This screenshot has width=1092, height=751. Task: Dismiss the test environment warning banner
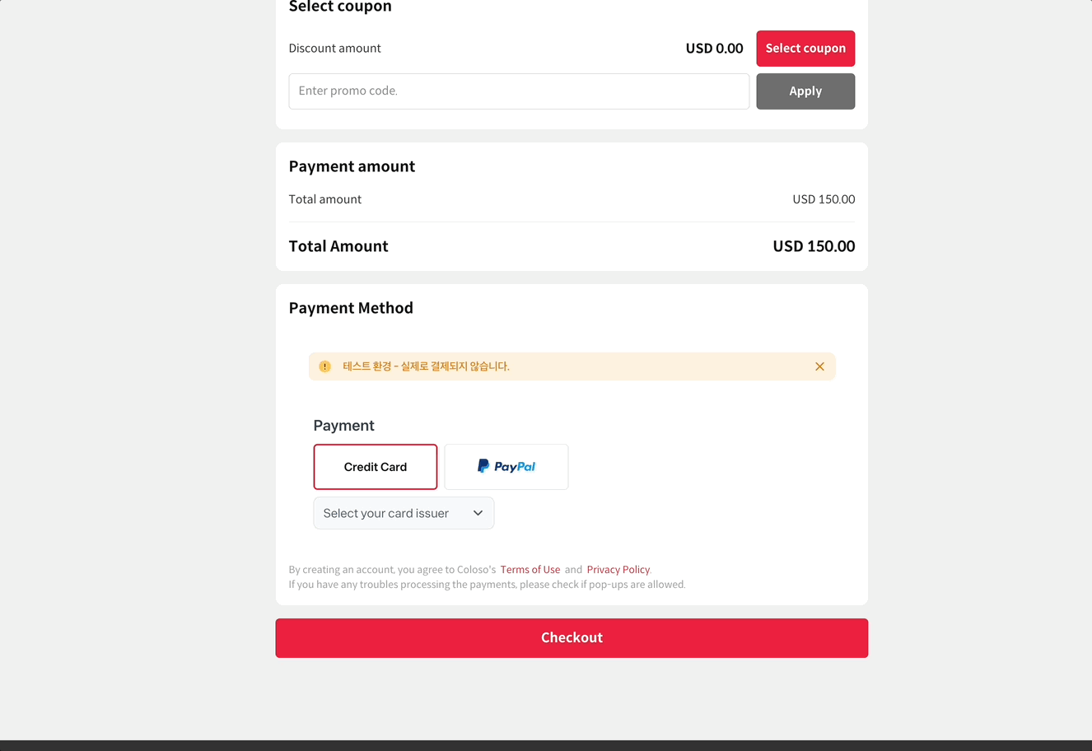pyautogui.click(x=819, y=366)
